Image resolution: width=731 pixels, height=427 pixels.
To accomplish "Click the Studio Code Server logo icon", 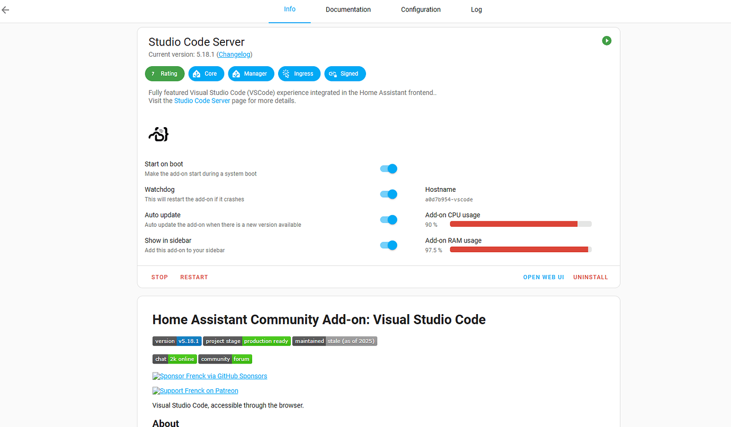I will (158, 135).
